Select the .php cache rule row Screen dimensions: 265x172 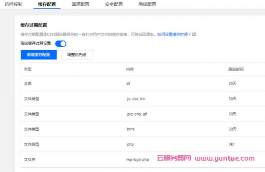coord(139,144)
